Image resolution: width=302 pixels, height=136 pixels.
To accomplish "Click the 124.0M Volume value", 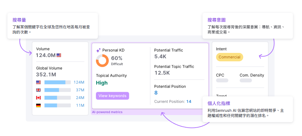I will [46, 55].
